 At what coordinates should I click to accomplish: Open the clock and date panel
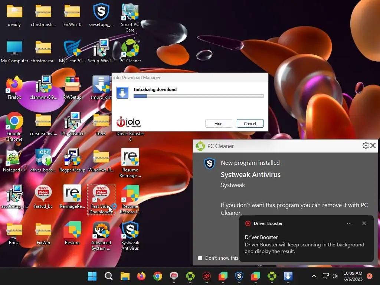point(353,276)
